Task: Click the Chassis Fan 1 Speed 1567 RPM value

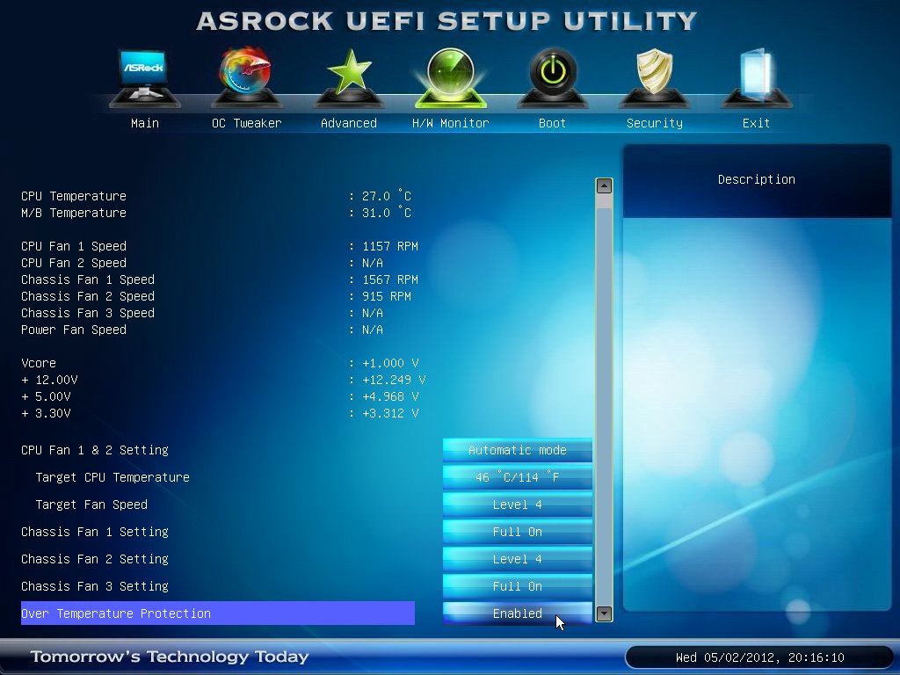Action: [390, 279]
